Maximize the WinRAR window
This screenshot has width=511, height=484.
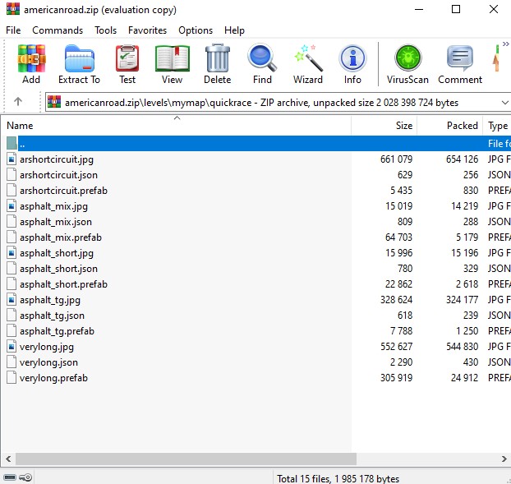(456, 9)
